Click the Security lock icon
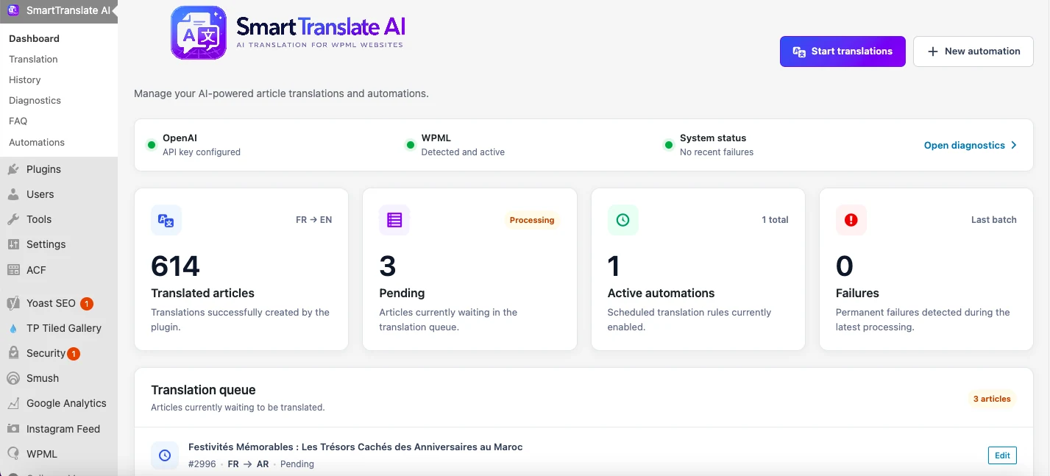 (13, 353)
